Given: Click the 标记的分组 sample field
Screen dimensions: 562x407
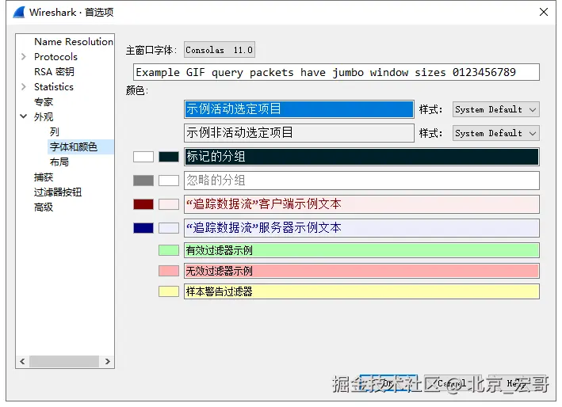Looking at the screenshot, I should click(361, 157).
